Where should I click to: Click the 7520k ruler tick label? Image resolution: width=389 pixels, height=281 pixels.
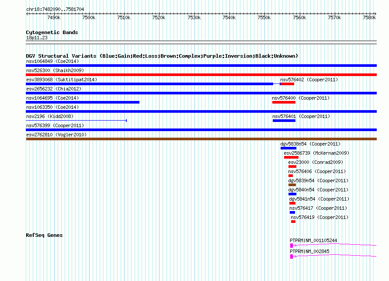(159, 17)
